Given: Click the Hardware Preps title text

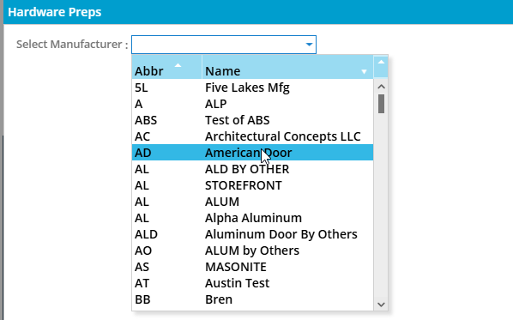Looking at the screenshot, I should pyautogui.click(x=55, y=12).
